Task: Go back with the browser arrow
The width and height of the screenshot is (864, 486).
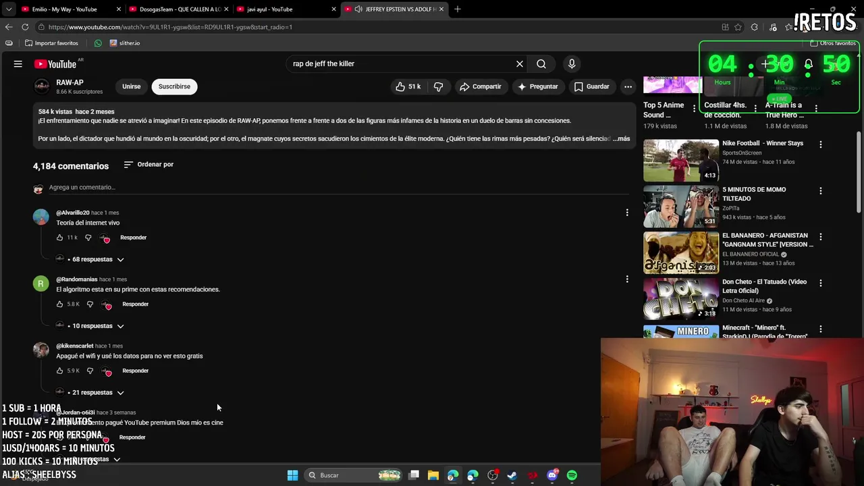Action: 8,27
